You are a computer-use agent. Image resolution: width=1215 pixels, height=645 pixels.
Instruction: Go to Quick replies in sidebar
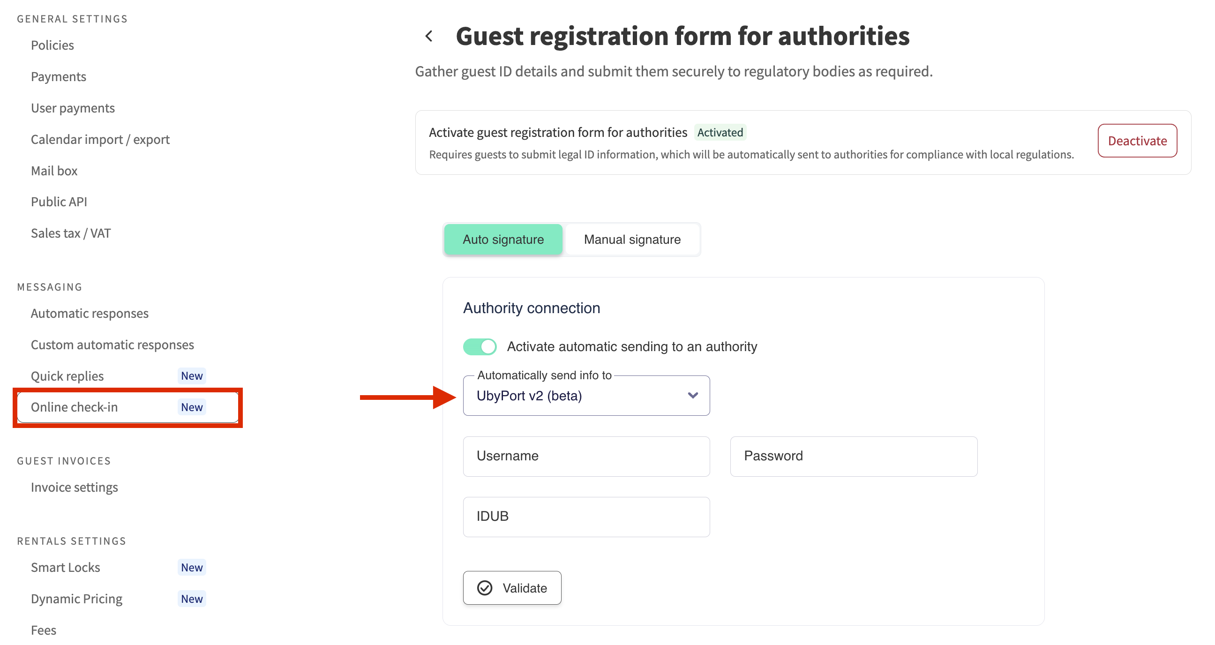click(x=67, y=376)
